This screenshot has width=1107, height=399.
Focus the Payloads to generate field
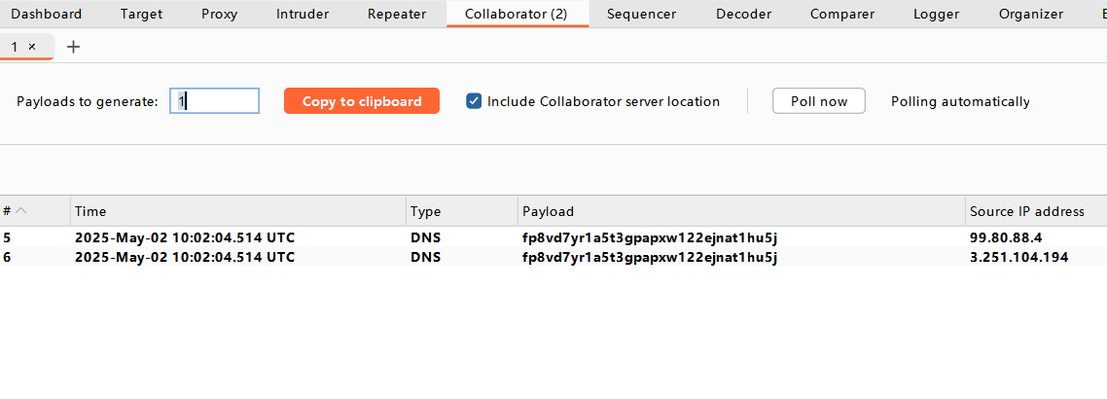215,101
